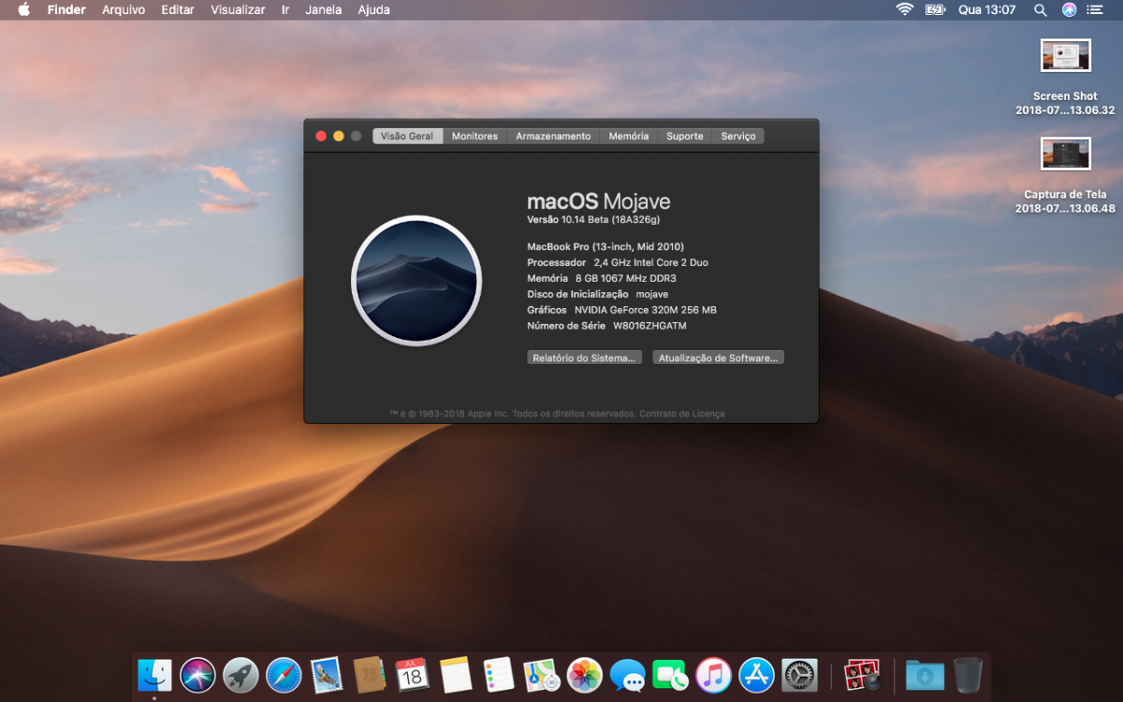This screenshot has width=1123, height=702.
Task: Launch Siri from the Dock
Action: click(x=197, y=675)
